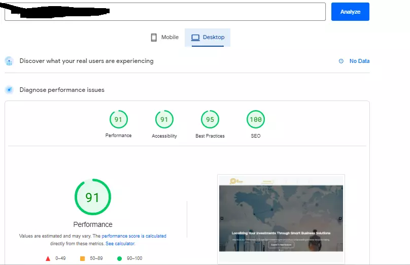Click the 0–49 legend range text
410x265 pixels.
(x=60, y=258)
